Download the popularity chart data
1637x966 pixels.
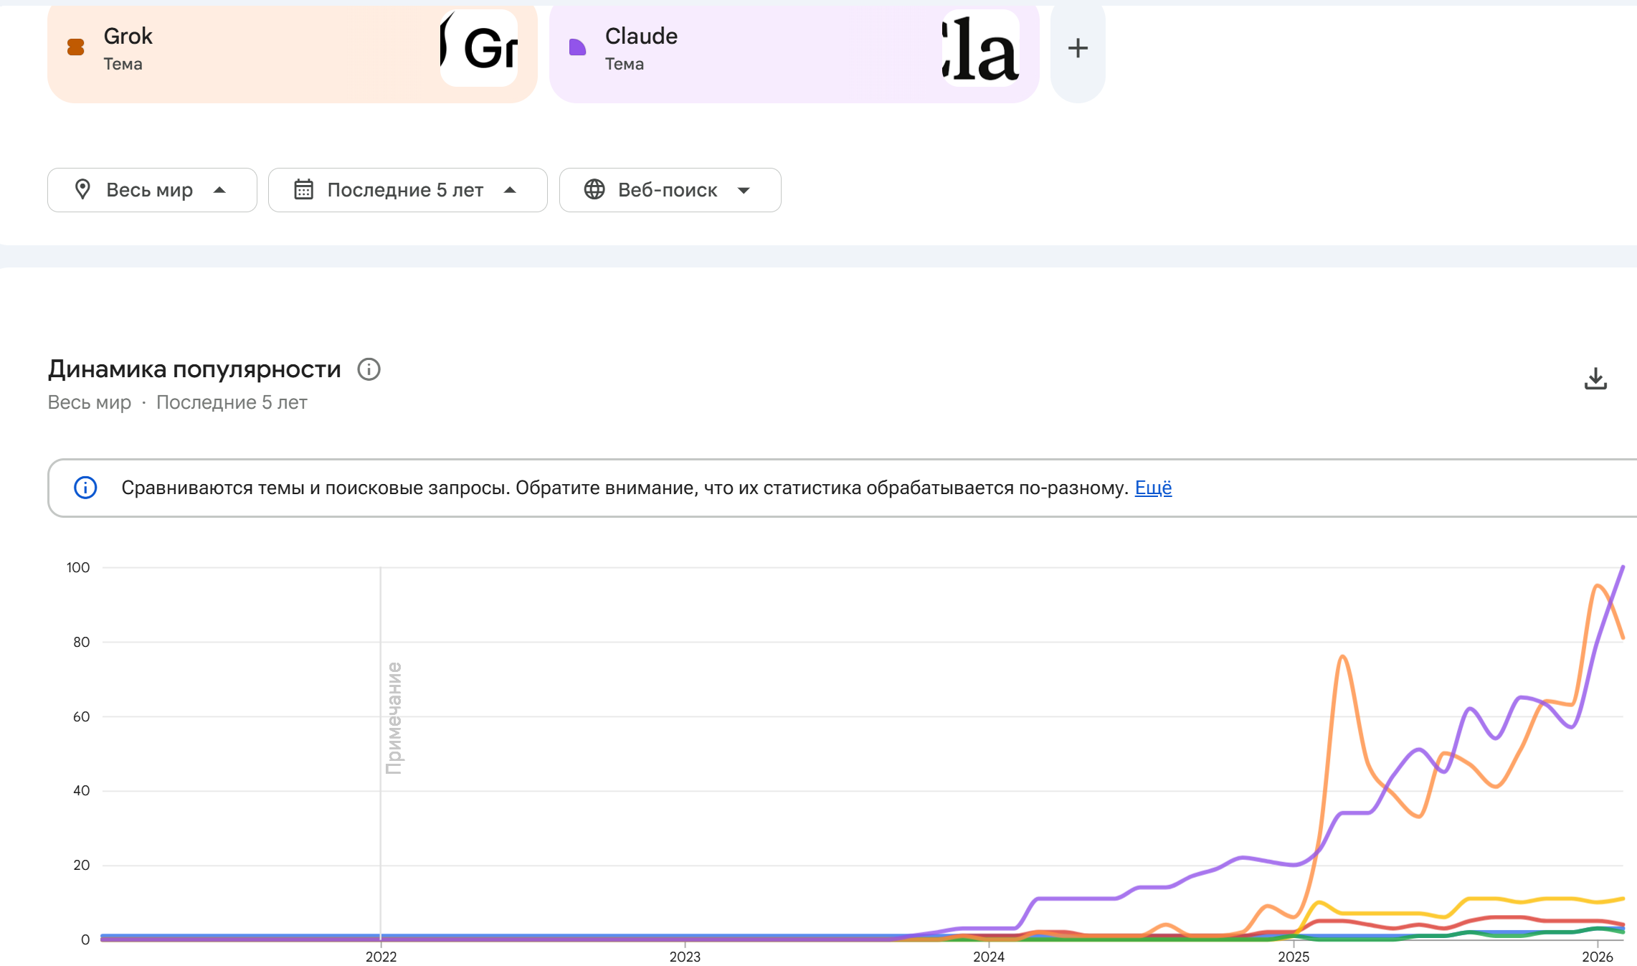(1595, 379)
